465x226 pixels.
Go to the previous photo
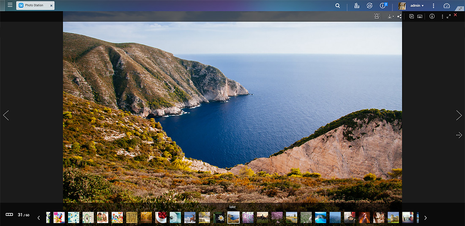(x=6, y=115)
